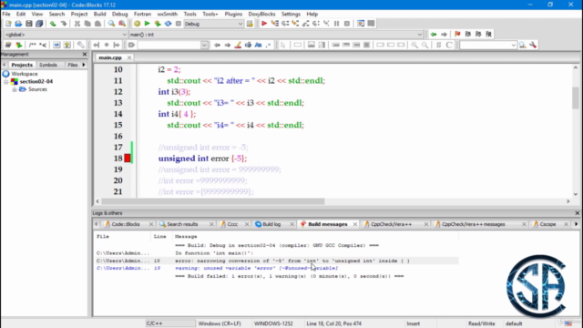Click the Cut scissors icon

click(77, 24)
